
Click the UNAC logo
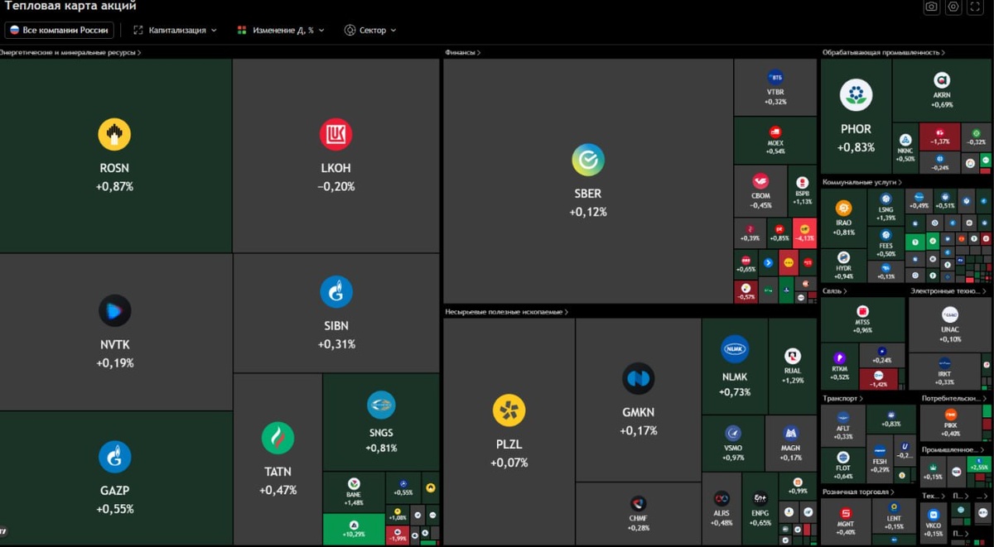click(x=950, y=314)
